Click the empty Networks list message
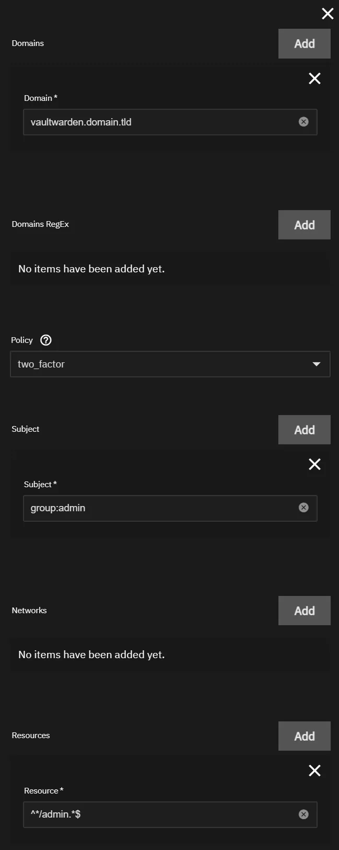Image resolution: width=339 pixels, height=850 pixels. click(x=91, y=654)
